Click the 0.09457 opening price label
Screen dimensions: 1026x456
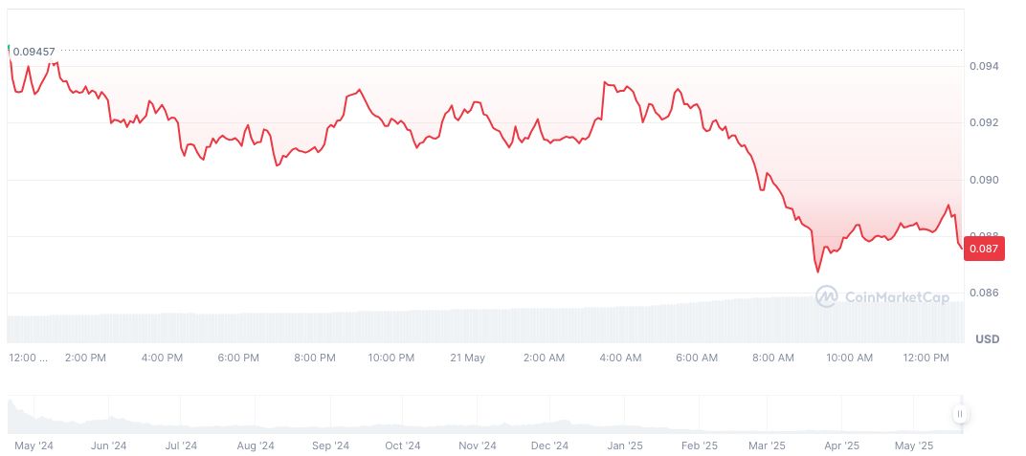pyautogui.click(x=33, y=52)
